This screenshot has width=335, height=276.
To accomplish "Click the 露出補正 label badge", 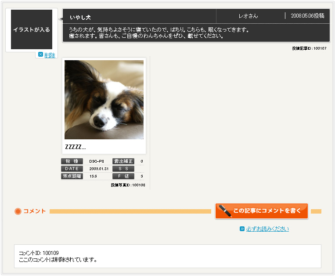I will [123, 161].
